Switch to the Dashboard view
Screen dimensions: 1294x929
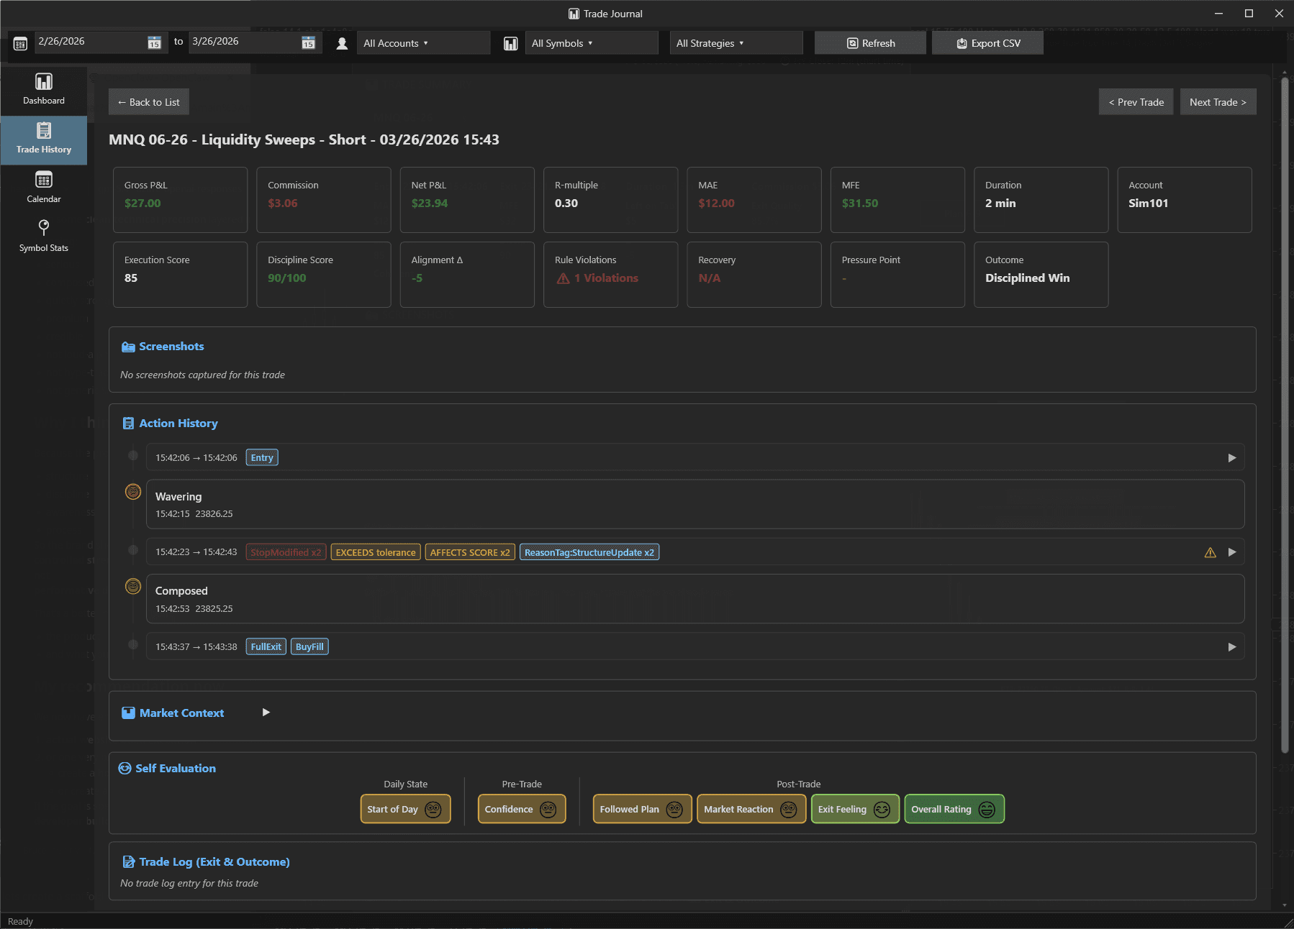click(x=43, y=88)
